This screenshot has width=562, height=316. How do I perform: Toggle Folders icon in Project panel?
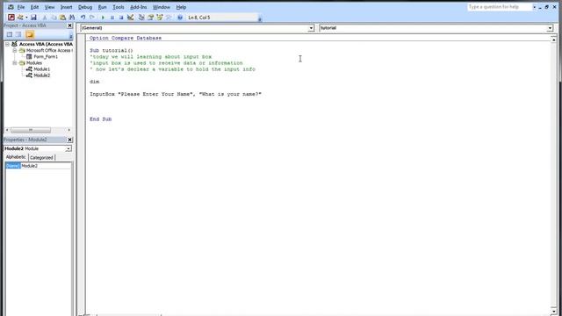(29, 34)
